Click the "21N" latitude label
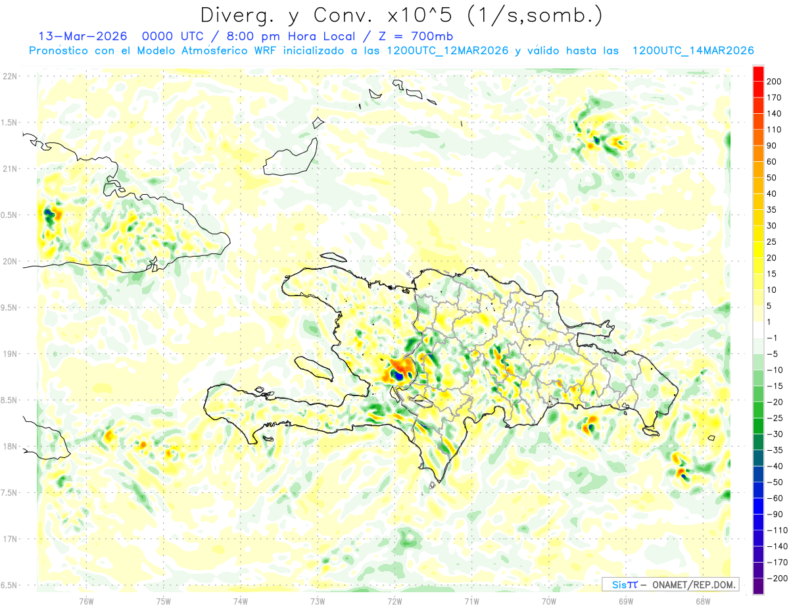Image resolution: width=789 pixels, height=610 pixels. pyautogui.click(x=10, y=168)
